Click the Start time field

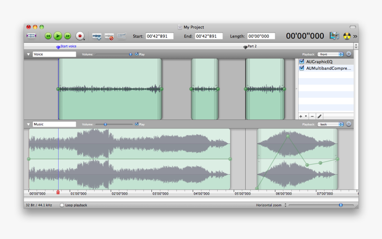tap(159, 36)
